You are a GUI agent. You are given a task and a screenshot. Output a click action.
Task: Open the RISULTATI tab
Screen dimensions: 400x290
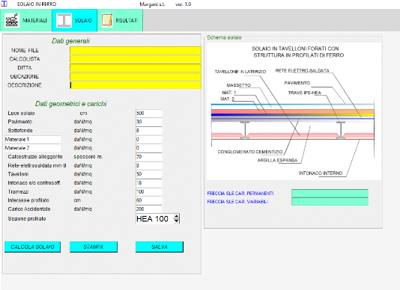pyautogui.click(x=120, y=20)
